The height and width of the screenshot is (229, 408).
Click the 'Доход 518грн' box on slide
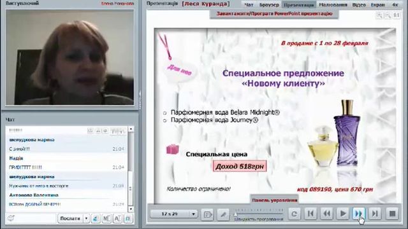240,166
